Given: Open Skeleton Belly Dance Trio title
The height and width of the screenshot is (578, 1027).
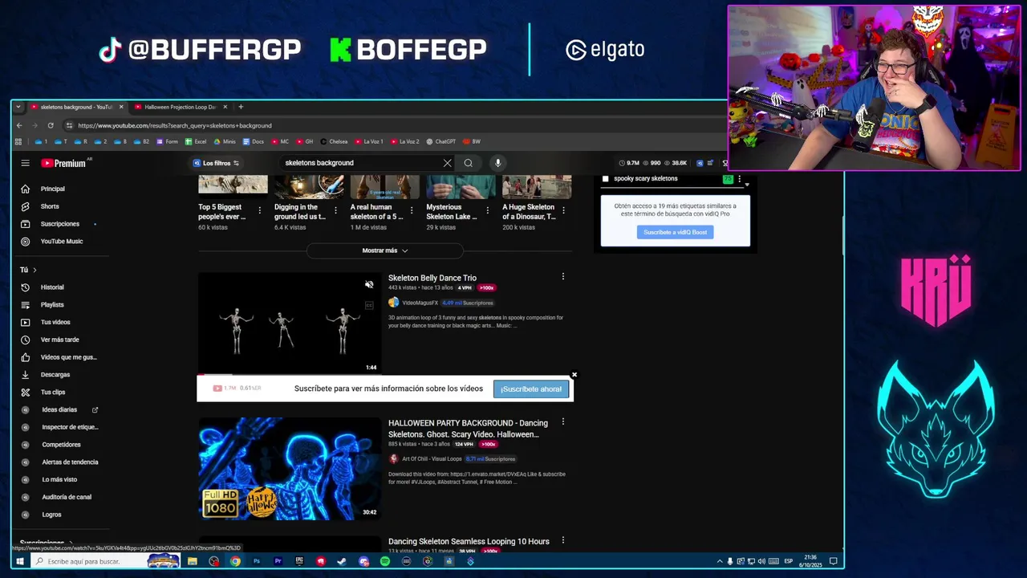Looking at the screenshot, I should pyautogui.click(x=432, y=278).
